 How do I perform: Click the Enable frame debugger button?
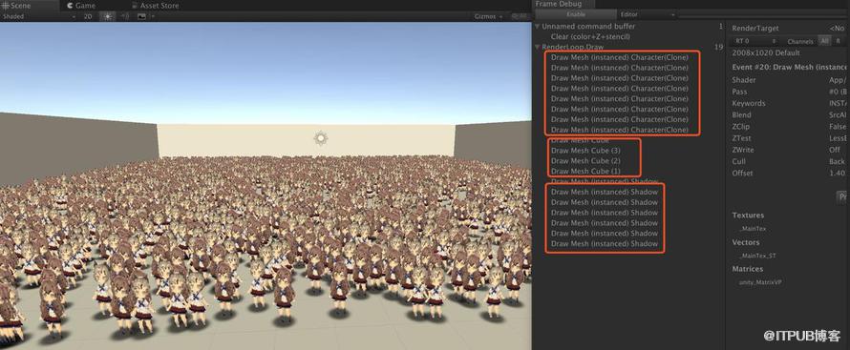tap(575, 14)
